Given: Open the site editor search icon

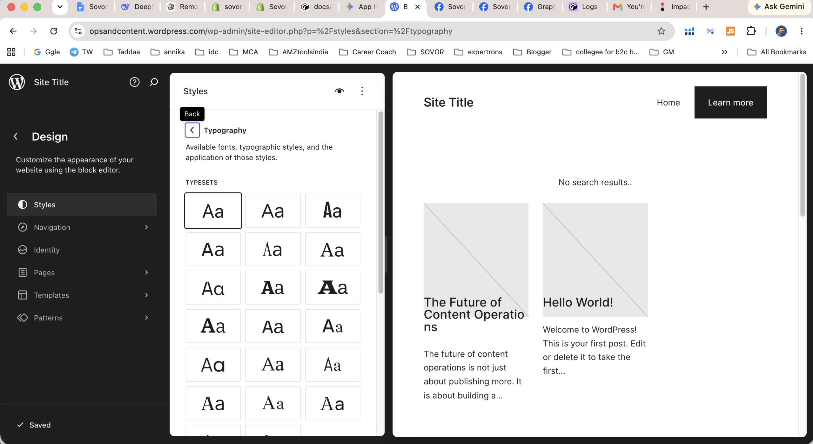Looking at the screenshot, I should pos(154,82).
